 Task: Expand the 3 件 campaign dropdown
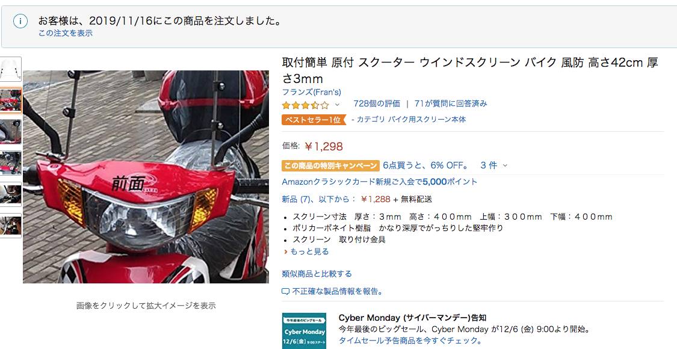(x=494, y=165)
